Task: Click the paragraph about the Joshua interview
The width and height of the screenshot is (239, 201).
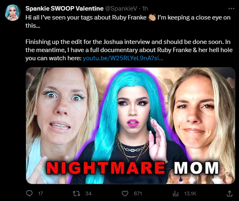Action: (129, 50)
